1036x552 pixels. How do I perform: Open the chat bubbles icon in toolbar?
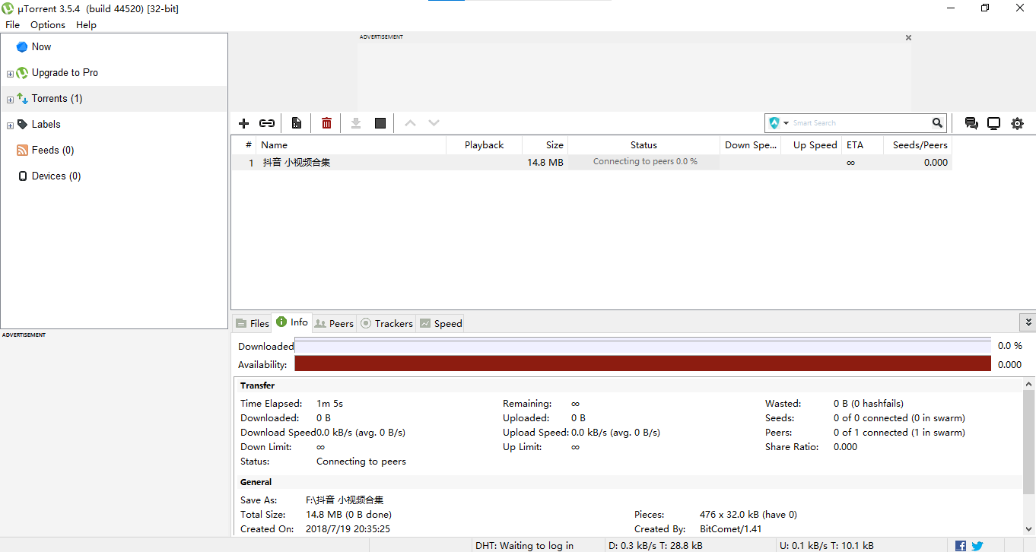point(971,123)
